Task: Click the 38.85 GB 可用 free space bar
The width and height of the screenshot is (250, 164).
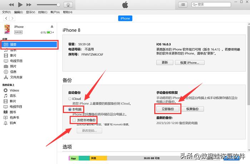Action: click(x=151, y=158)
